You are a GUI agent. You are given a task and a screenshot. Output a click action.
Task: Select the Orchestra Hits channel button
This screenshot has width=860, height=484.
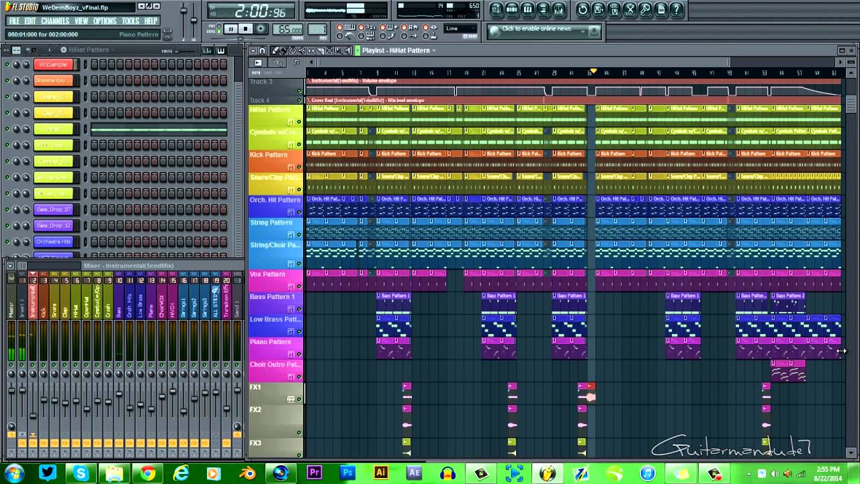pos(53,242)
